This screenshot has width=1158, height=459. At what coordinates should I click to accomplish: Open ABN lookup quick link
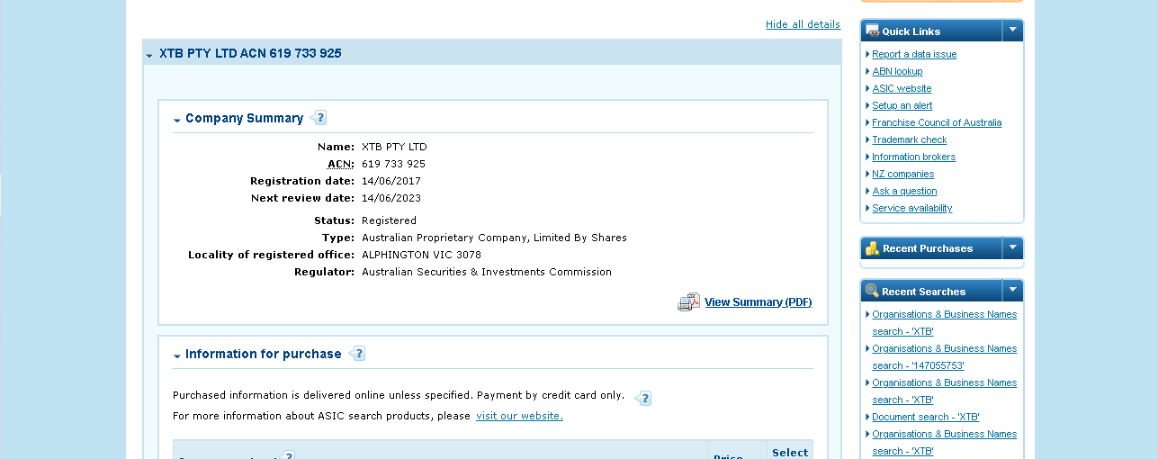point(897,71)
